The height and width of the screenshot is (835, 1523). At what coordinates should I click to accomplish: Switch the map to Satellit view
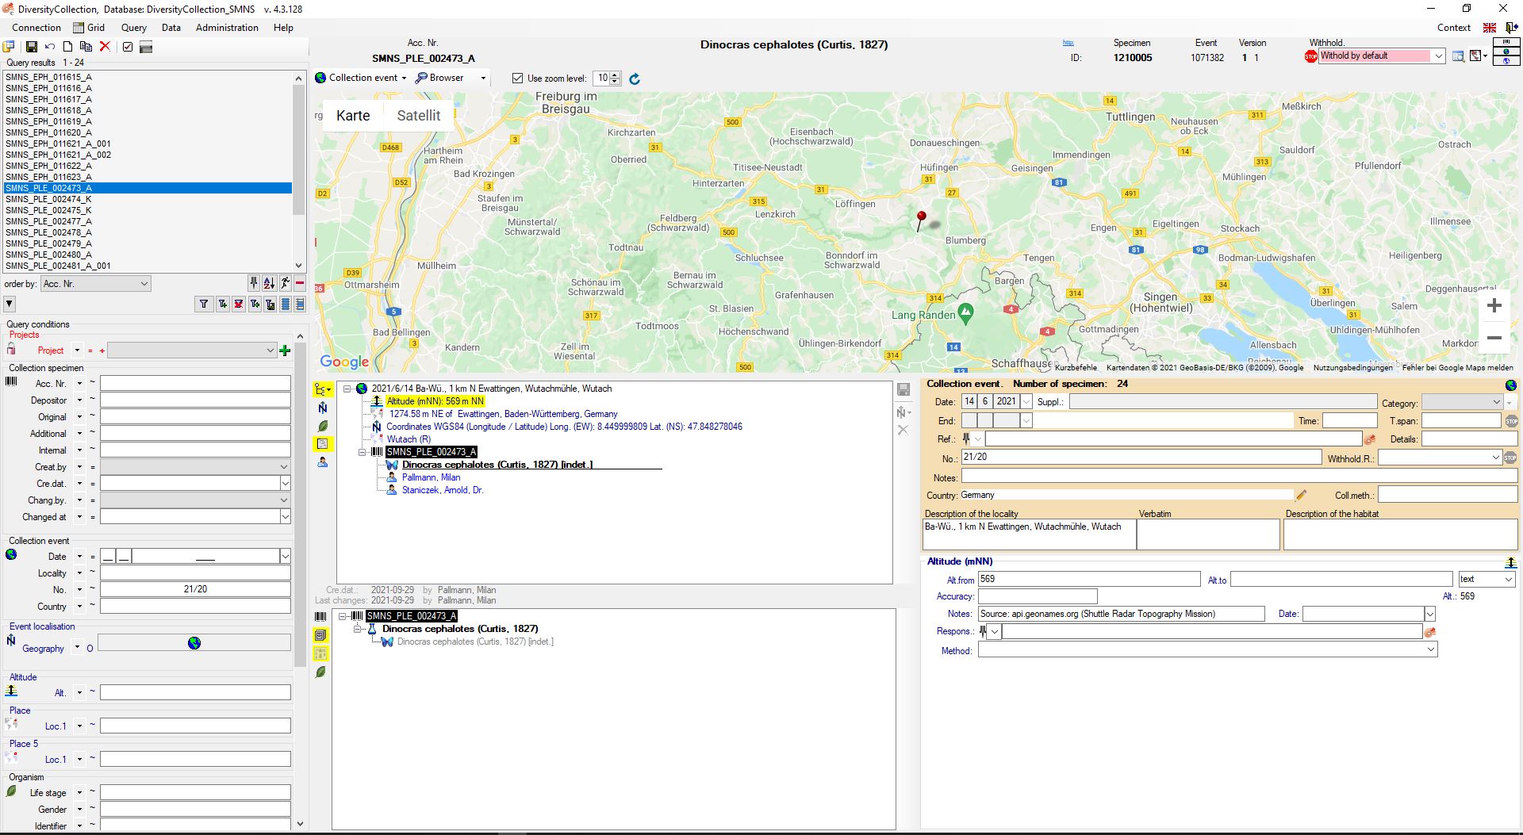click(x=418, y=116)
